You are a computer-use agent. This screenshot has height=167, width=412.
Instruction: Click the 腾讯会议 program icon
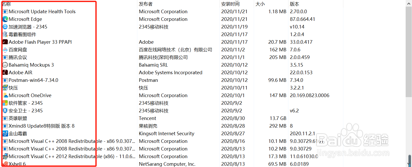pos(5,57)
